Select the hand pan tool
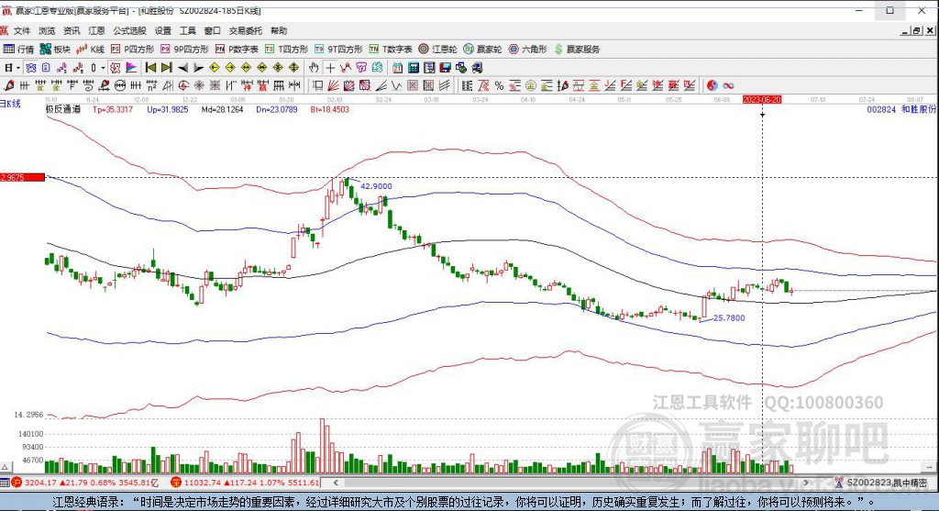This screenshot has height=511, width=939. [314, 68]
